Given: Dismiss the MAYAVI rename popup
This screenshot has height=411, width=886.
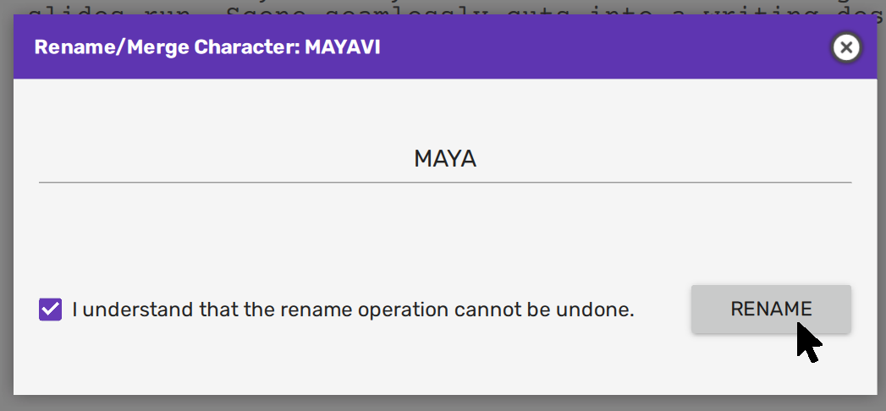Looking at the screenshot, I should click(x=845, y=47).
